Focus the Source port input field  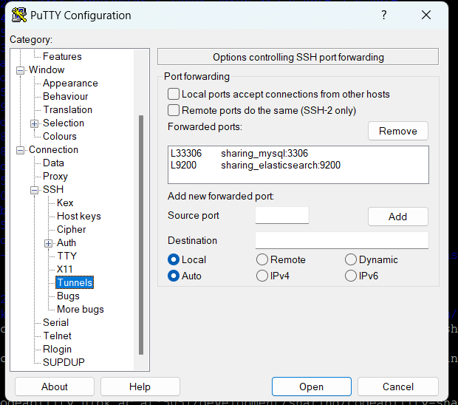click(282, 215)
